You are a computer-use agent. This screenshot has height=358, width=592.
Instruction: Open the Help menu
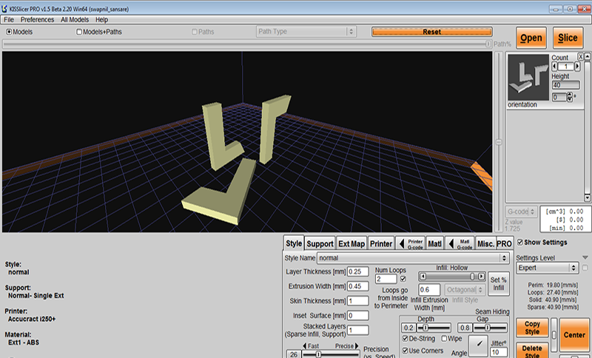tap(101, 20)
